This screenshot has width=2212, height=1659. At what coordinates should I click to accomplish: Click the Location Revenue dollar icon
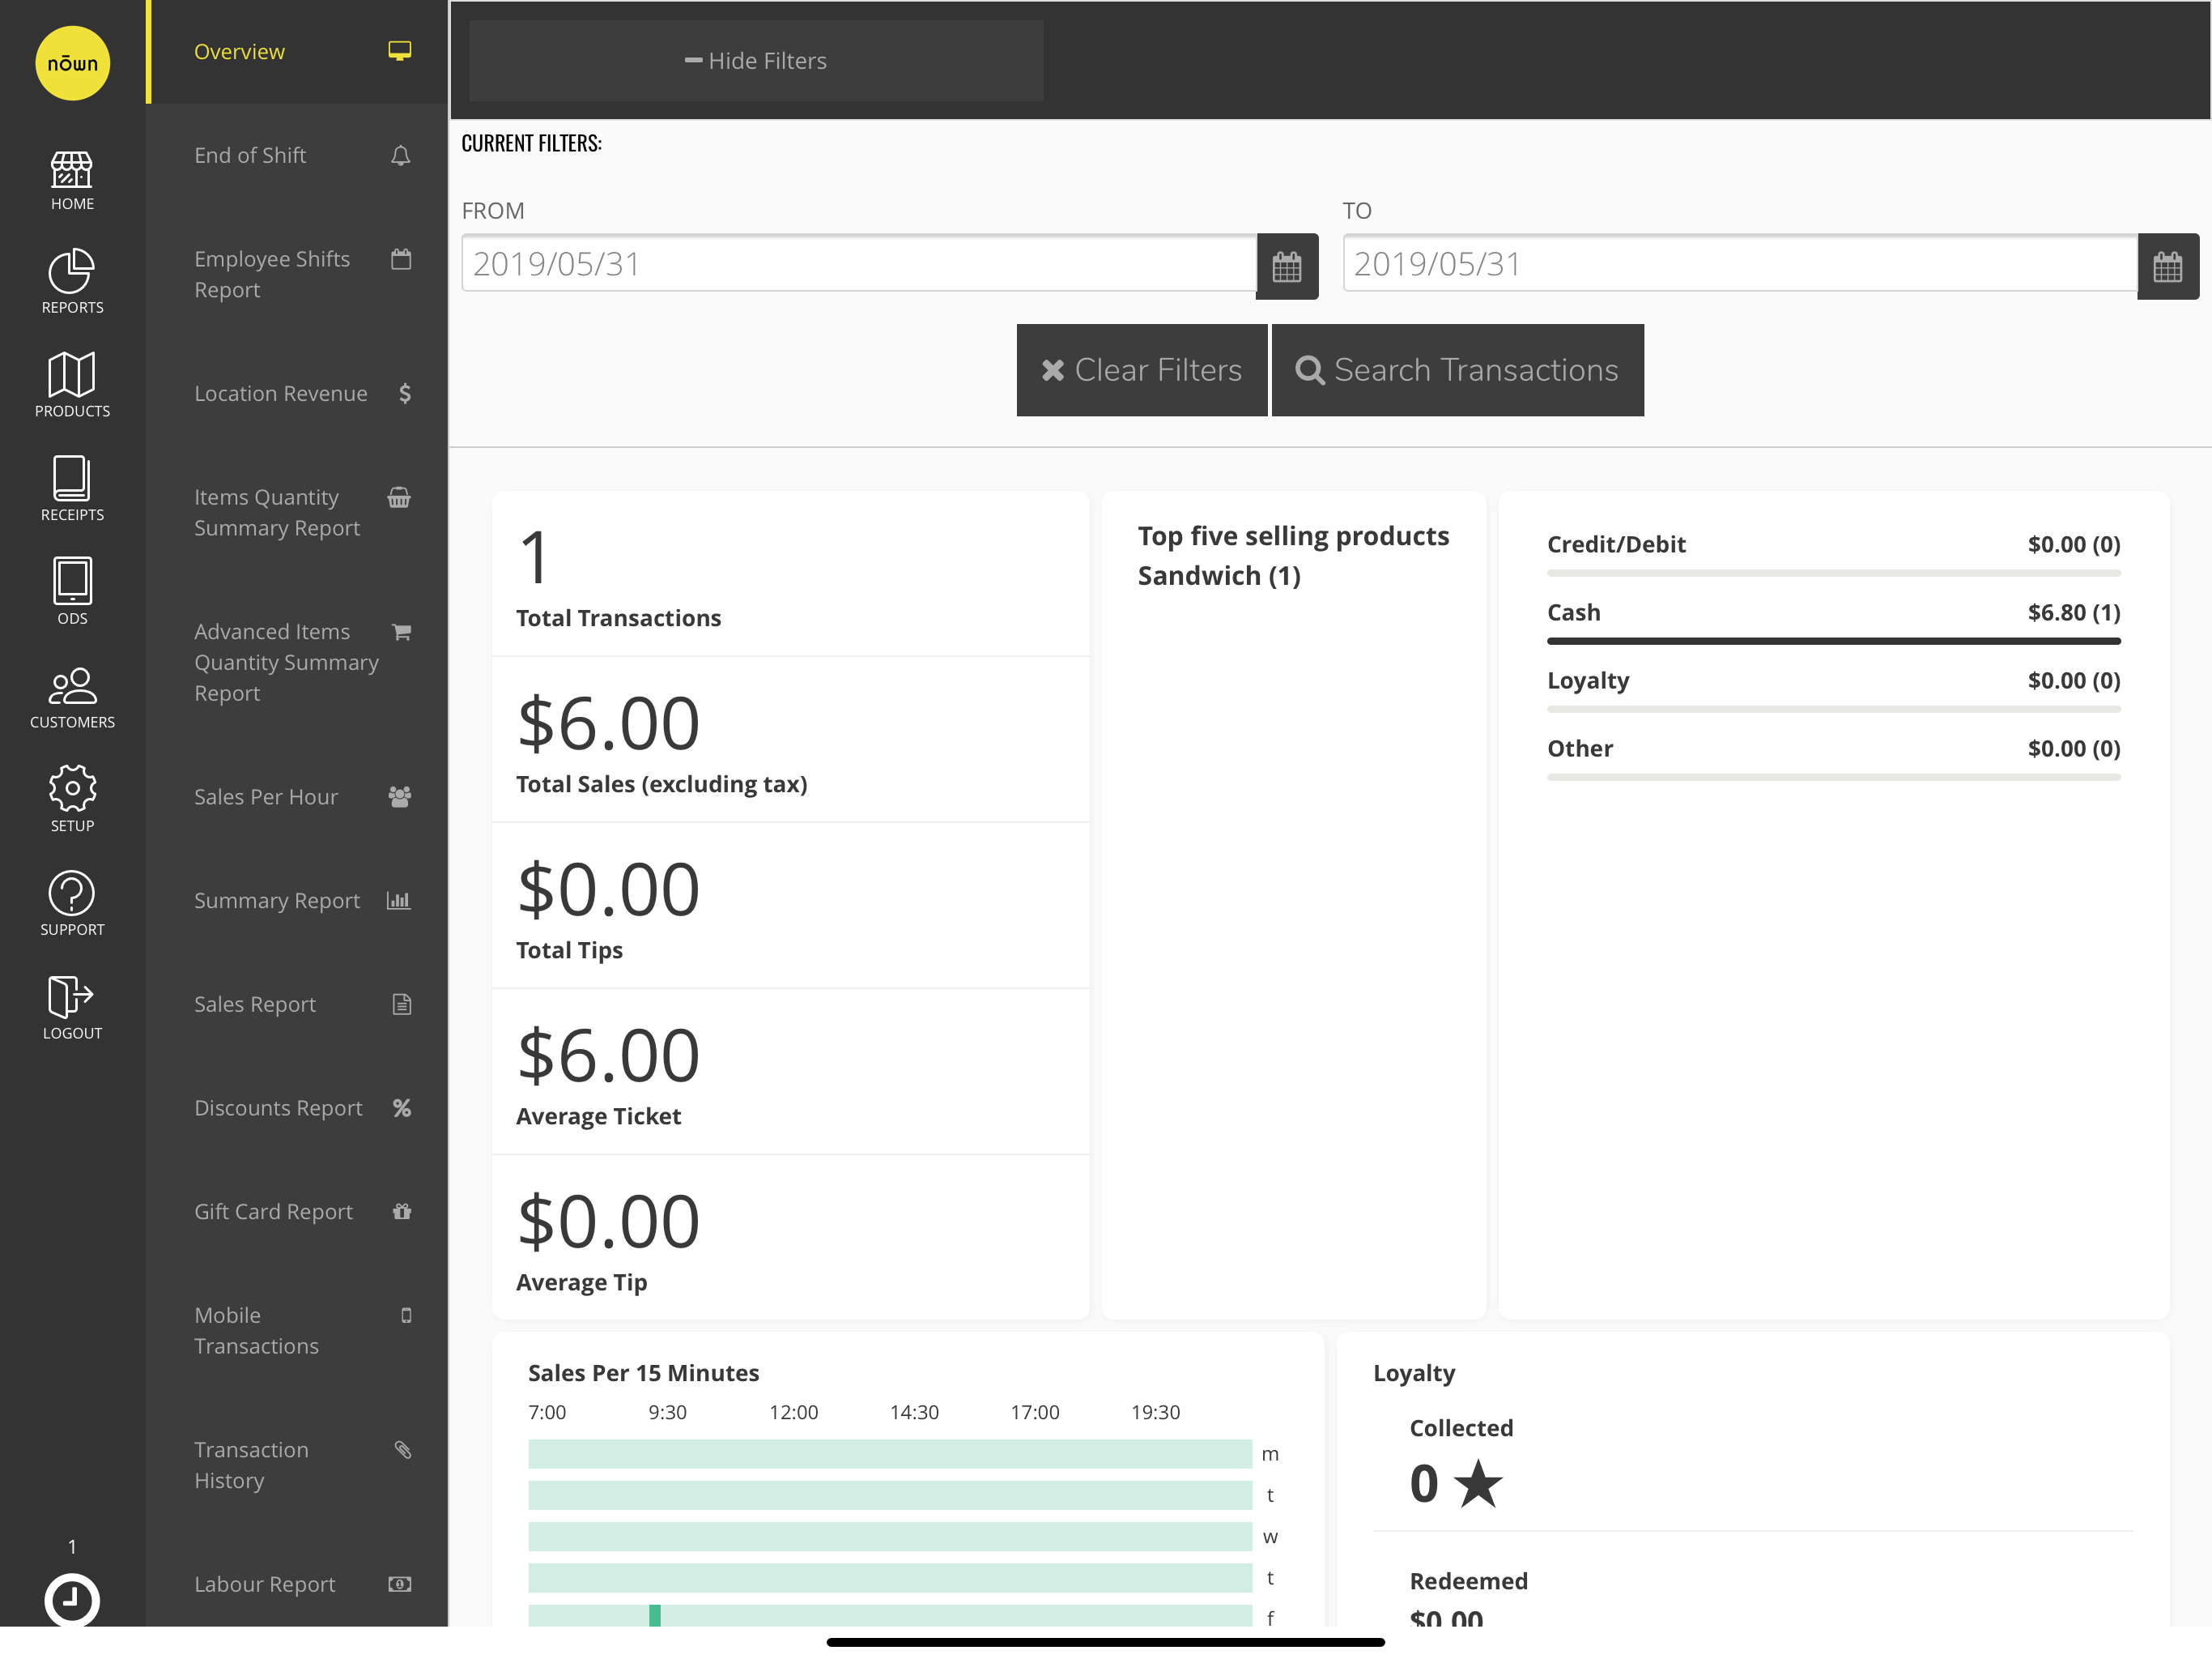405,393
